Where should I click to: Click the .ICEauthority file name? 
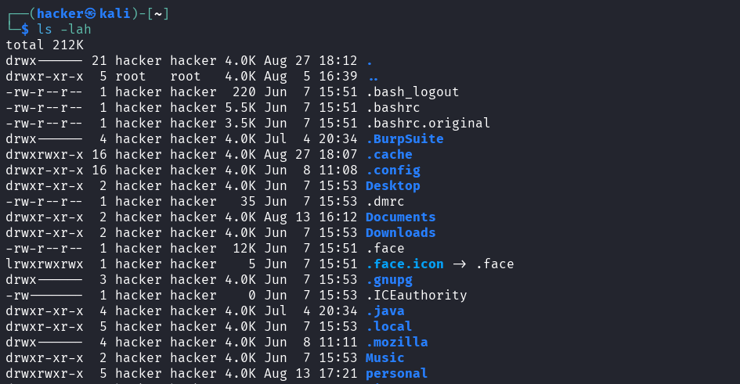[x=416, y=295]
